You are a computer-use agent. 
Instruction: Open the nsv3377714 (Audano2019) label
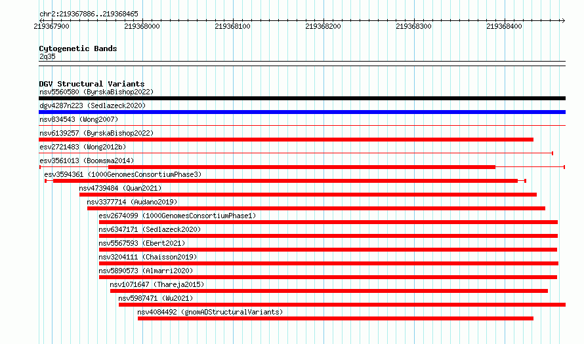pyautogui.click(x=132, y=202)
